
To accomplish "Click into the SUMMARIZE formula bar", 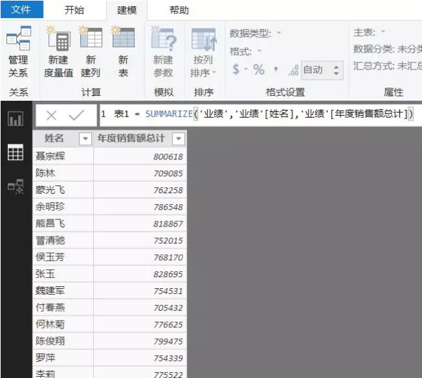I will 260,115.
